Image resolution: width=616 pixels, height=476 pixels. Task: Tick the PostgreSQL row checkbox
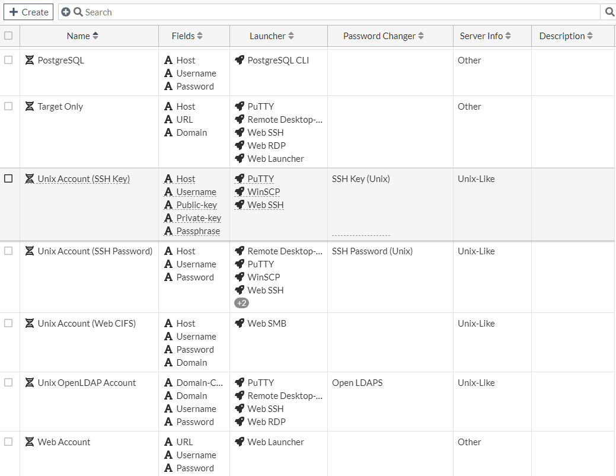coord(8,60)
